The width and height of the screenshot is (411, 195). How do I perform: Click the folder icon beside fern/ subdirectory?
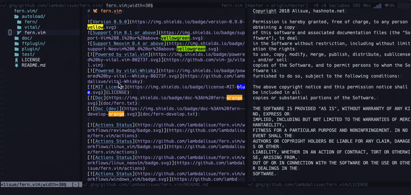[x=19, y=22]
